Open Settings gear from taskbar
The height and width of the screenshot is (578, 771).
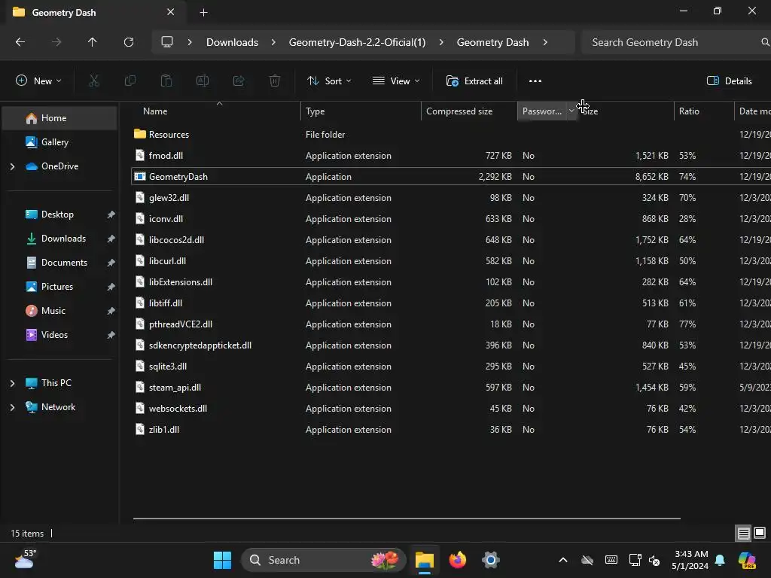tap(491, 560)
